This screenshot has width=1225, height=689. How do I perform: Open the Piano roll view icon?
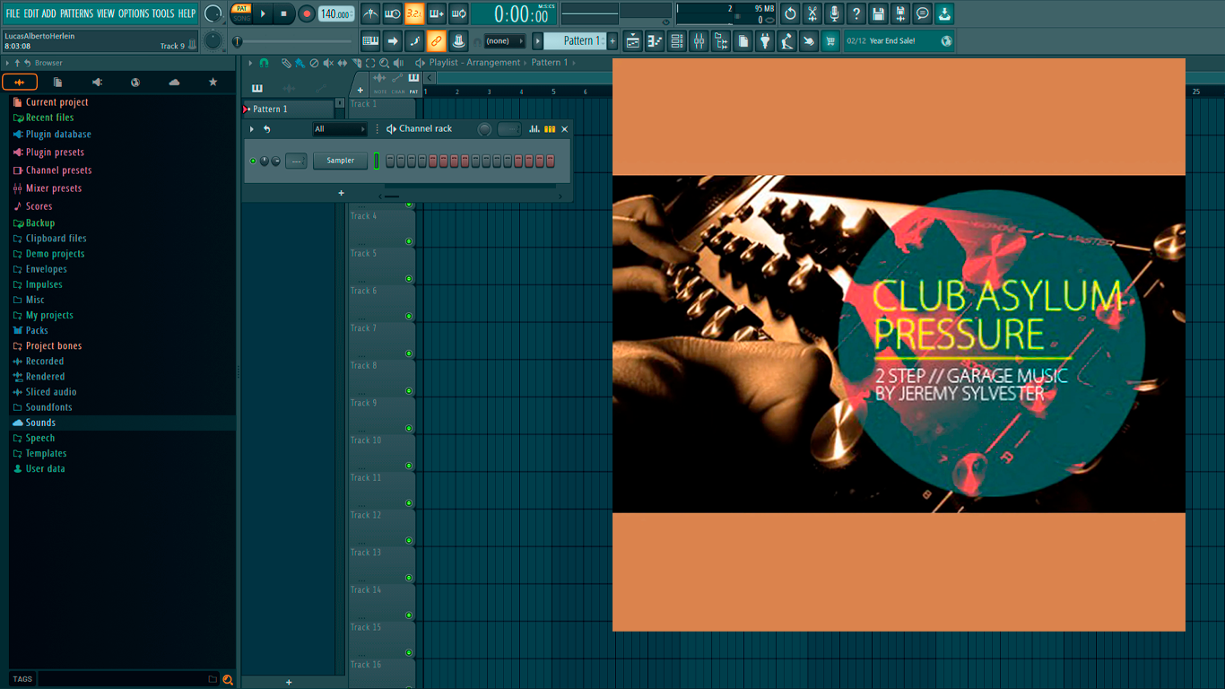click(x=655, y=40)
